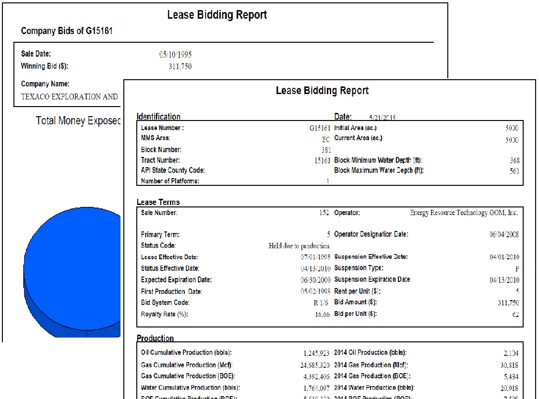Select the gas cumulative Mcf value '24,685,320'
Viewport: 539px width, 399px height.
(x=314, y=365)
